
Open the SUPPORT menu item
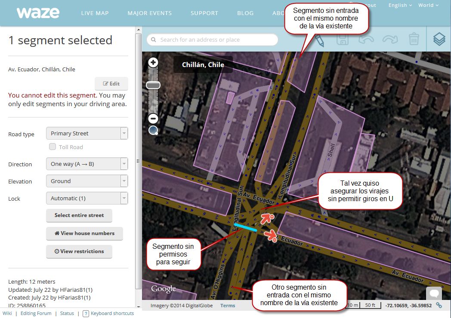point(204,13)
